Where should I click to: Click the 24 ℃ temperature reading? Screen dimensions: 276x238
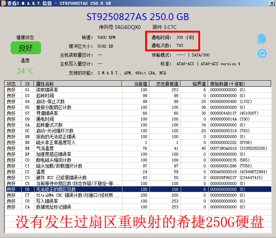(x=26, y=71)
